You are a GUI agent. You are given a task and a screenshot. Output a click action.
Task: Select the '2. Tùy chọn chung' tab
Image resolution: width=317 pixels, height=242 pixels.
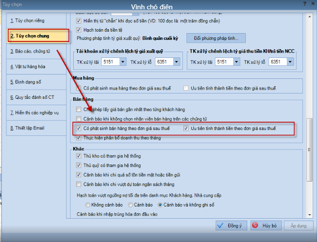click(37, 36)
